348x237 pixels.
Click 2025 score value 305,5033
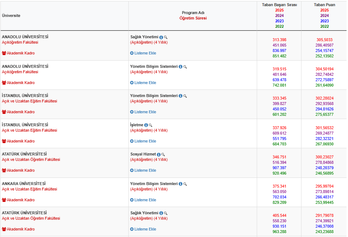coord(325,40)
